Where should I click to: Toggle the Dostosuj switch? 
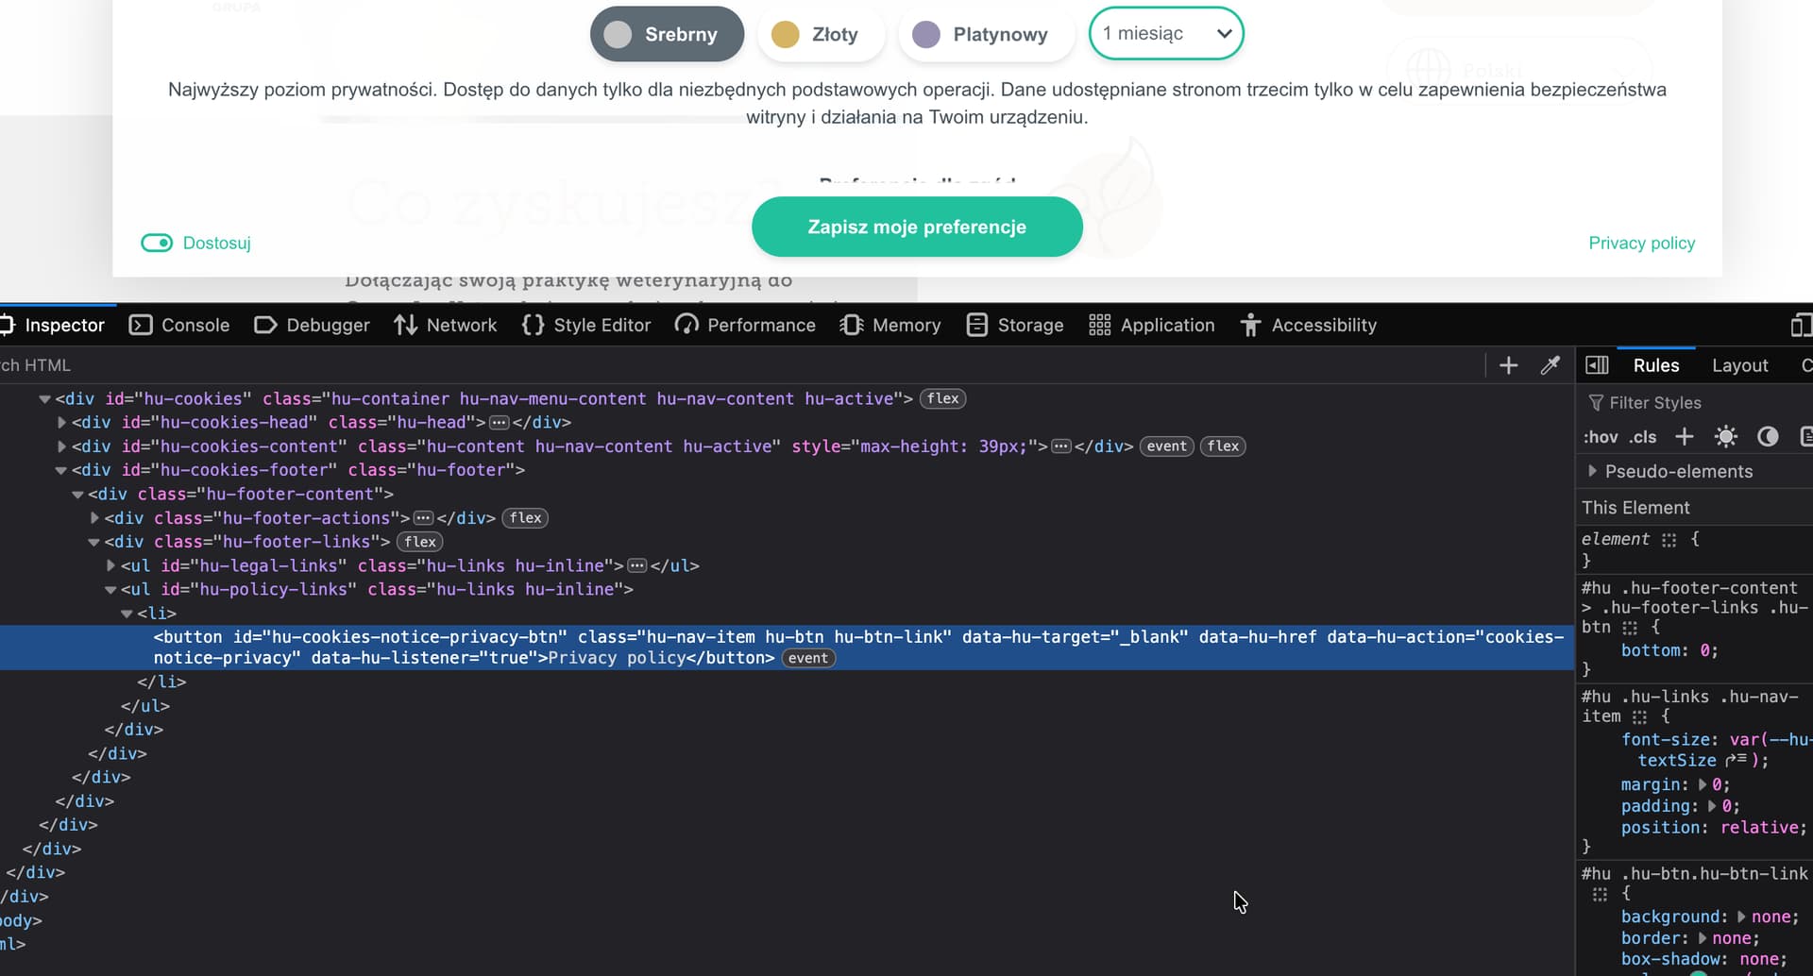pos(157,243)
